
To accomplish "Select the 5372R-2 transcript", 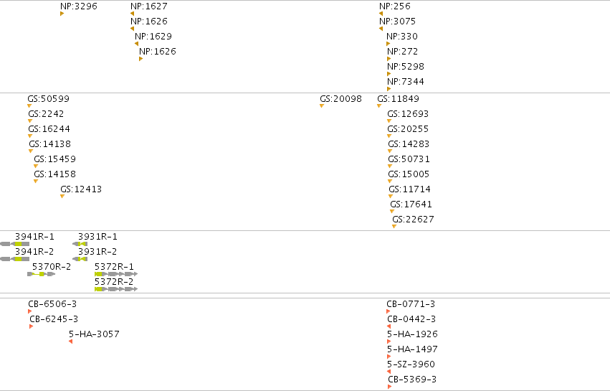I will point(114,282).
